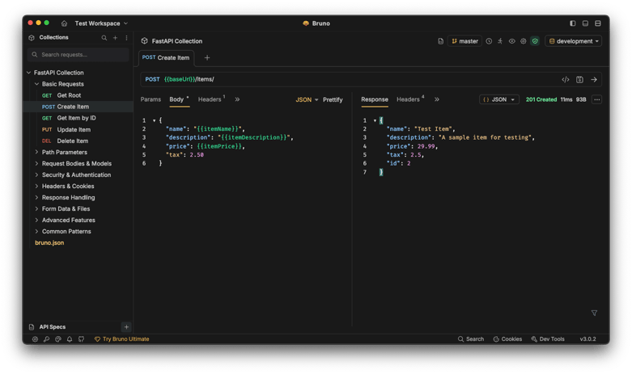Show more request tabs chevron
The image size is (632, 374).
click(237, 99)
